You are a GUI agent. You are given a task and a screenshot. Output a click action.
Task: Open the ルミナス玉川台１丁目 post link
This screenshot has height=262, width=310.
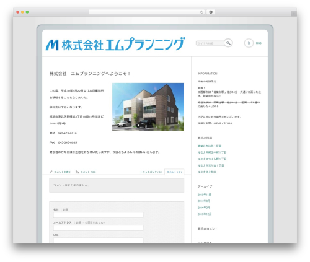(x=211, y=165)
